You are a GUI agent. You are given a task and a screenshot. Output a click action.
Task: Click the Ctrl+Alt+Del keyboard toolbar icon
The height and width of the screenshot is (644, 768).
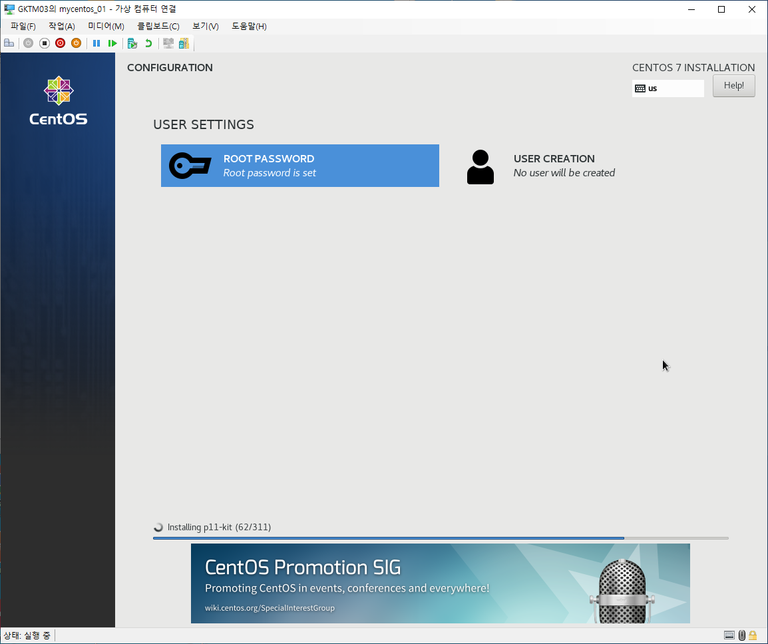click(x=9, y=43)
